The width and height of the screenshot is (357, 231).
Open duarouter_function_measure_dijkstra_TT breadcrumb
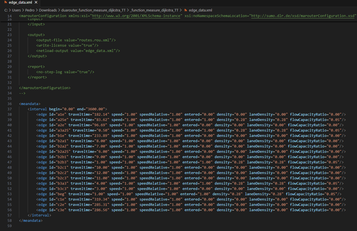click(94, 10)
